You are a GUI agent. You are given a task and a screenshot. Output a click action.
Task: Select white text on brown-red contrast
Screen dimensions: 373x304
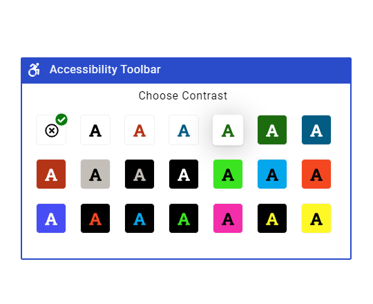point(51,174)
